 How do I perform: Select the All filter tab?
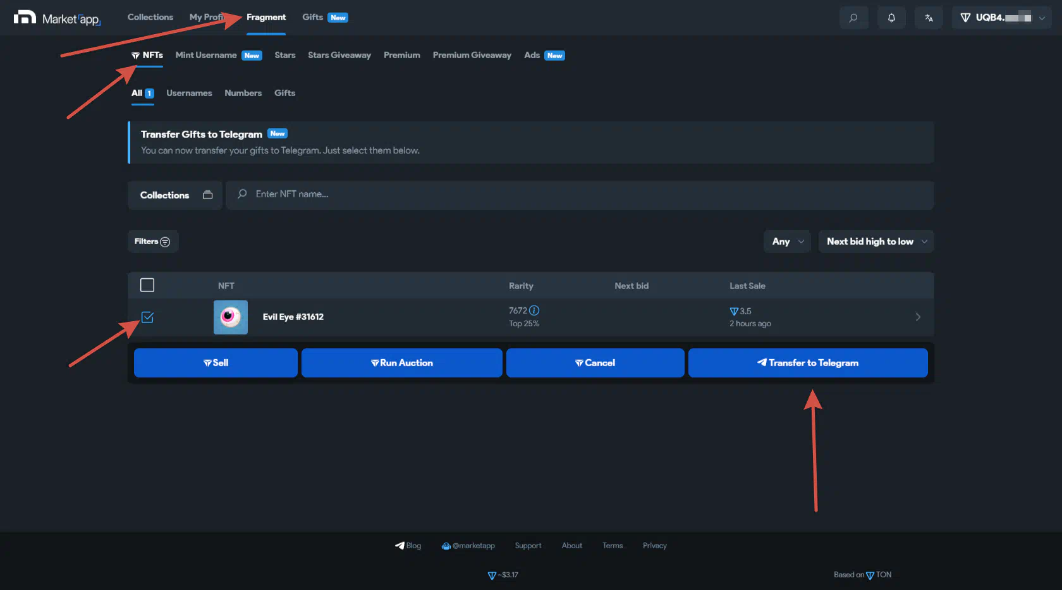(x=142, y=93)
